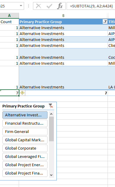Viewport: 115px width, 187px height.
Task: Choose Global Capital Mark... slicer item
Action: 25,140
